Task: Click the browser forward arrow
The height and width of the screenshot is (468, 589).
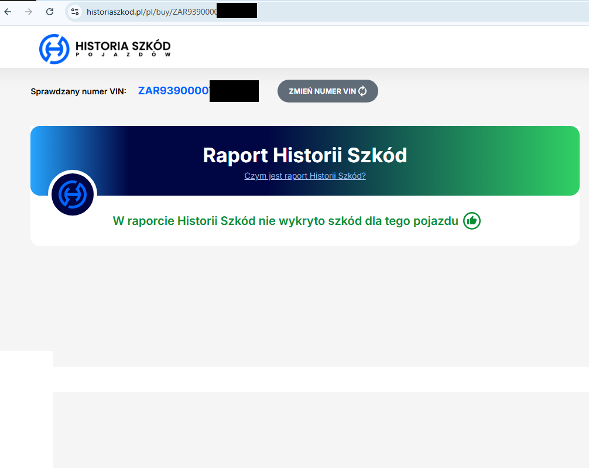Action: (x=29, y=12)
